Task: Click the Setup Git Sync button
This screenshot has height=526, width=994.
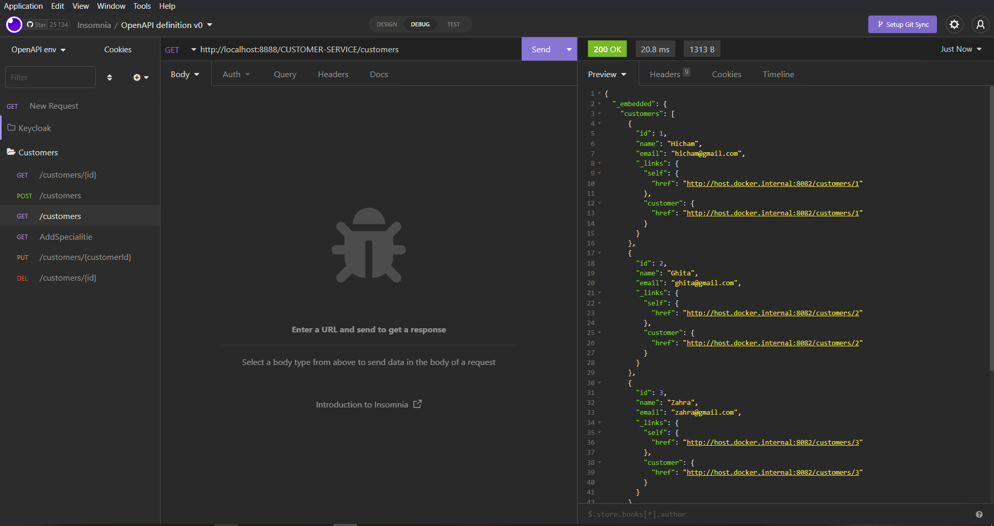Action: [902, 24]
